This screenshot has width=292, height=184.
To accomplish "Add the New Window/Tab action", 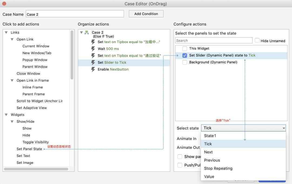I will [37, 53].
